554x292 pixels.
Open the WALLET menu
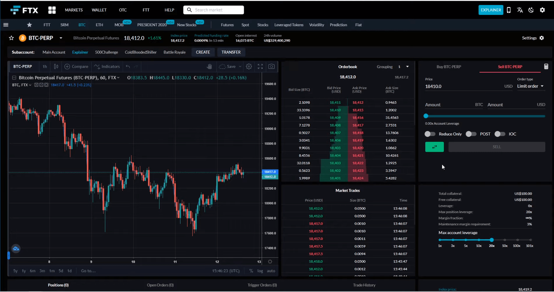(x=99, y=10)
